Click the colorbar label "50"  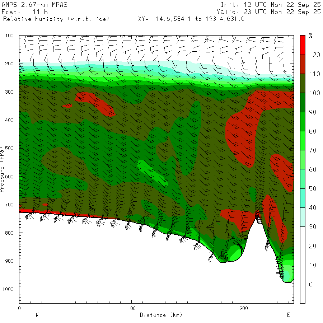click(313, 189)
